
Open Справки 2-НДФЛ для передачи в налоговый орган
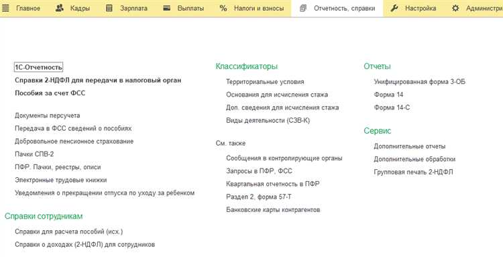tap(98, 81)
